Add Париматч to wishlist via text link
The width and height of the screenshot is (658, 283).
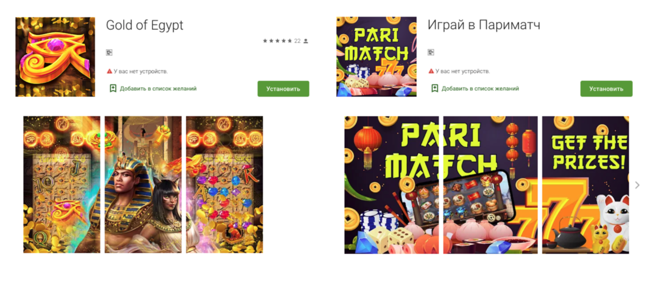tap(480, 89)
